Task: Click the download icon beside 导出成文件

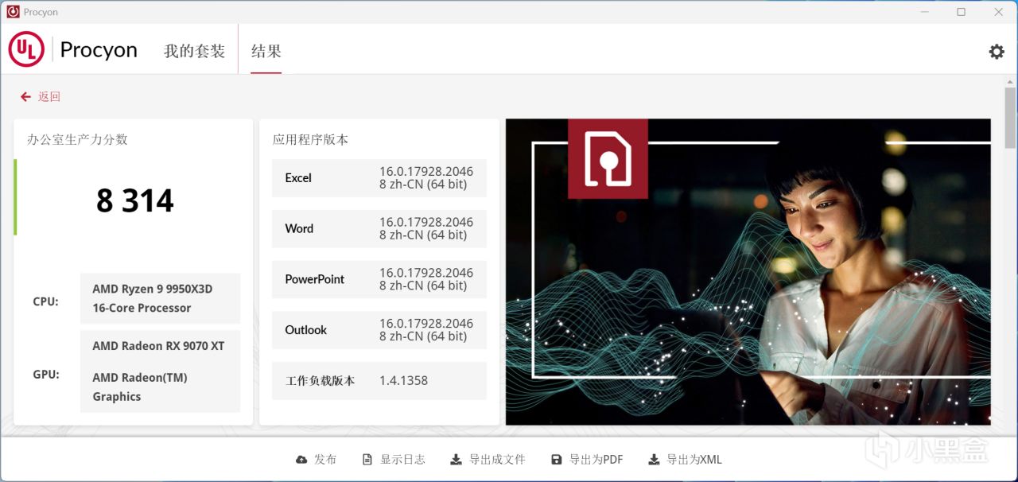Action: [456, 460]
